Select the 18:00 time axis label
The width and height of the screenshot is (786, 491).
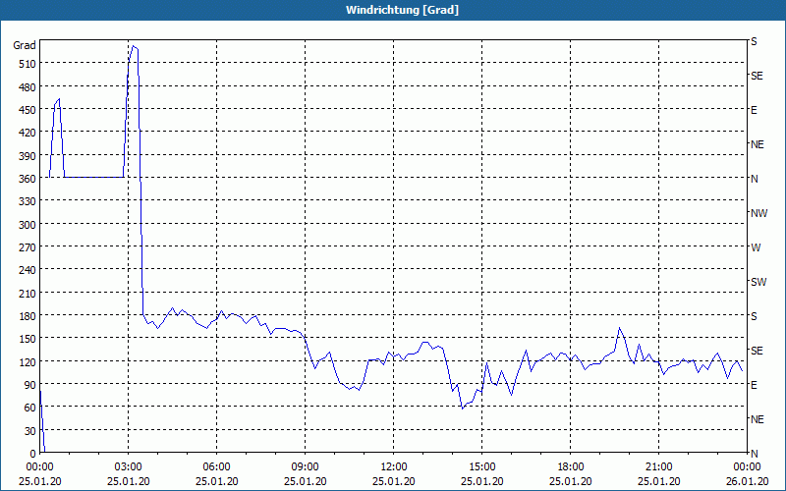click(x=571, y=467)
